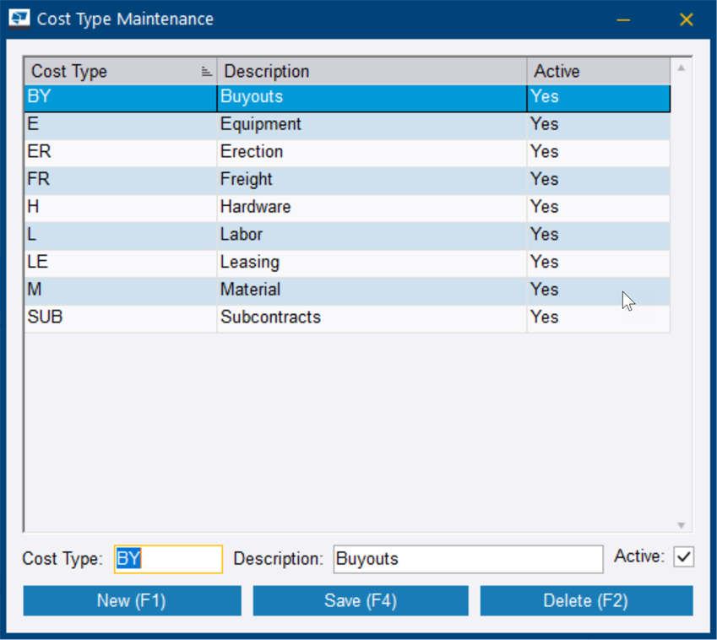Click the sort arrow on Cost Type column
The image size is (717, 640).
click(x=205, y=71)
